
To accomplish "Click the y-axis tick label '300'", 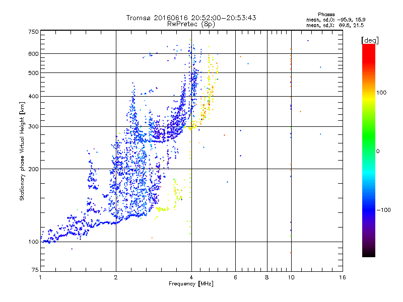I will pos(33,127).
